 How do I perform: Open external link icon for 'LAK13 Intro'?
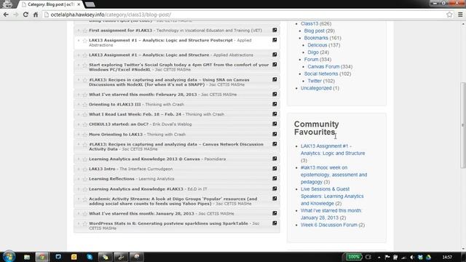[x=275, y=168]
